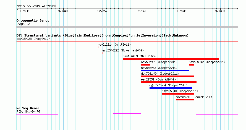Viewport: 246px width, 130px height.
Task: Select the blue bar of dgv7562n54
Action: click(171, 88)
